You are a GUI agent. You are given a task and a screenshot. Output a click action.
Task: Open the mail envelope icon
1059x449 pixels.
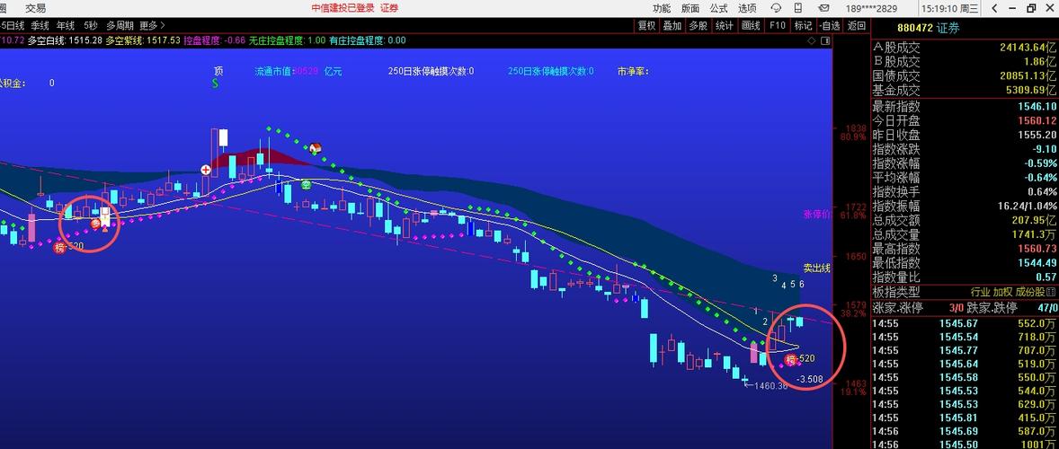[x=823, y=8]
